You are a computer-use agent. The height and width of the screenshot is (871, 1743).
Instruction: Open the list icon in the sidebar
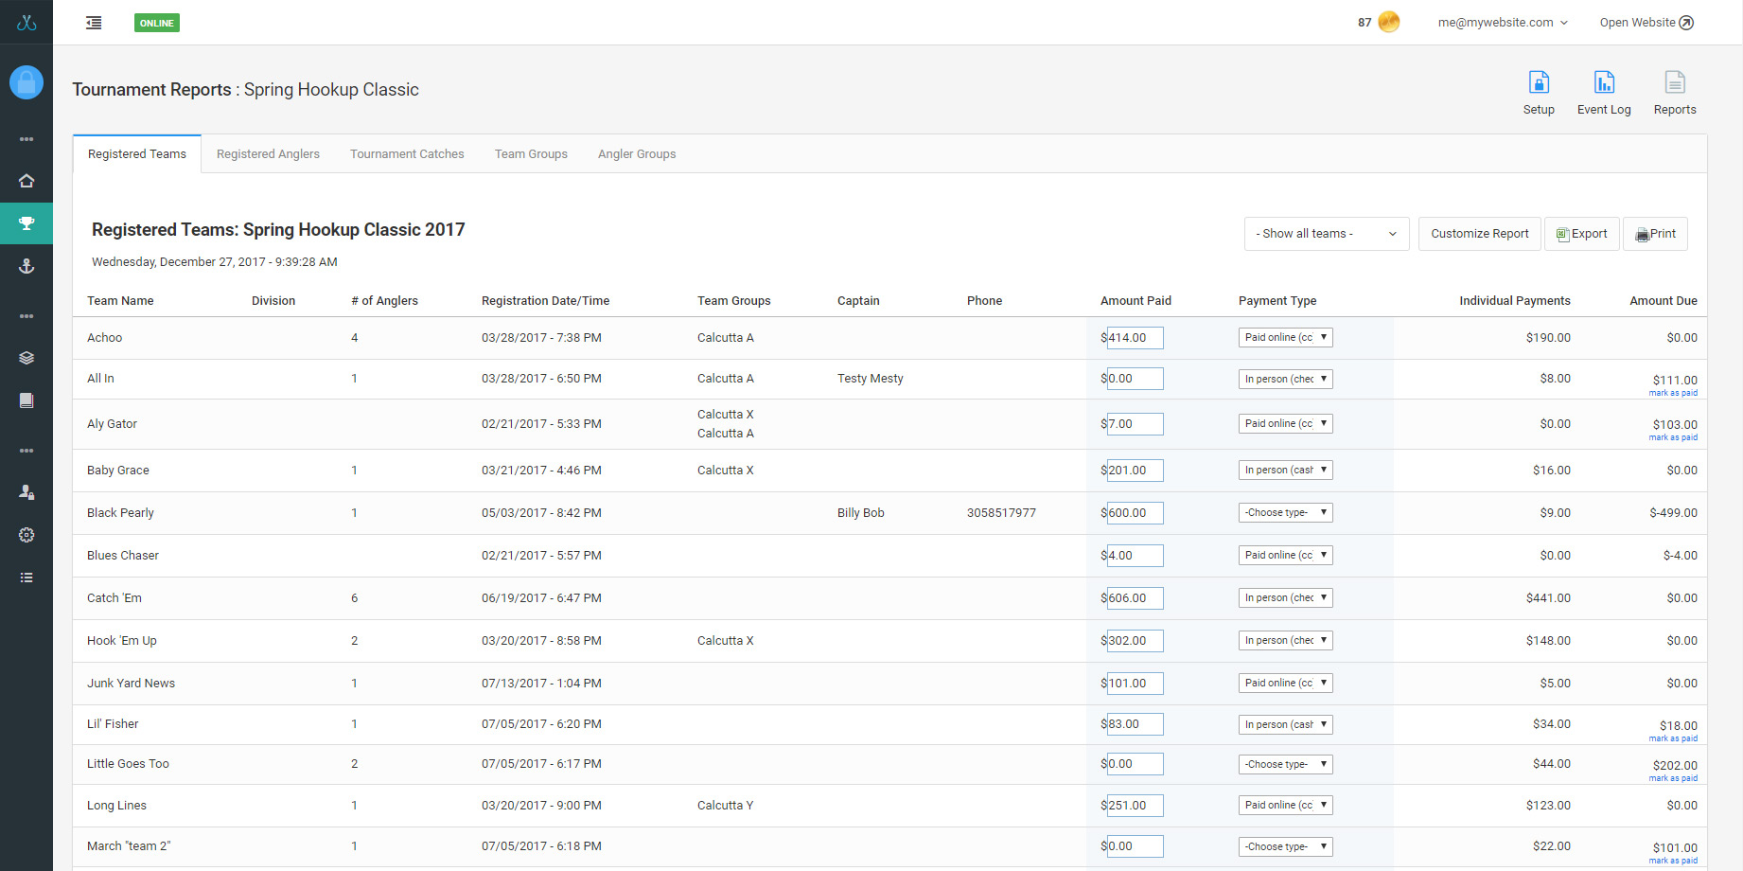[x=26, y=578]
